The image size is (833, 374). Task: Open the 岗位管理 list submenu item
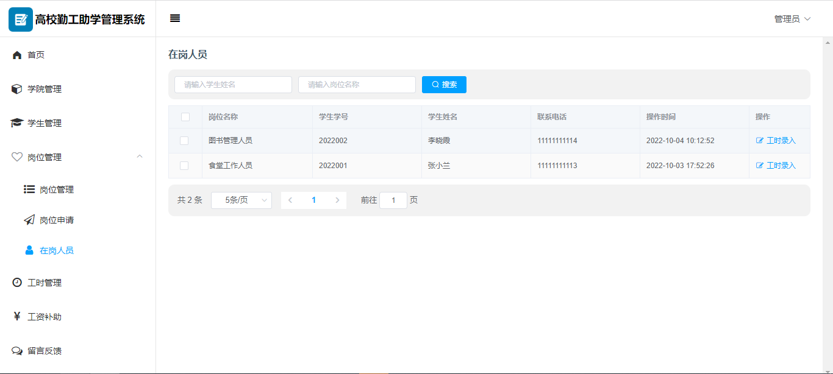click(x=57, y=189)
